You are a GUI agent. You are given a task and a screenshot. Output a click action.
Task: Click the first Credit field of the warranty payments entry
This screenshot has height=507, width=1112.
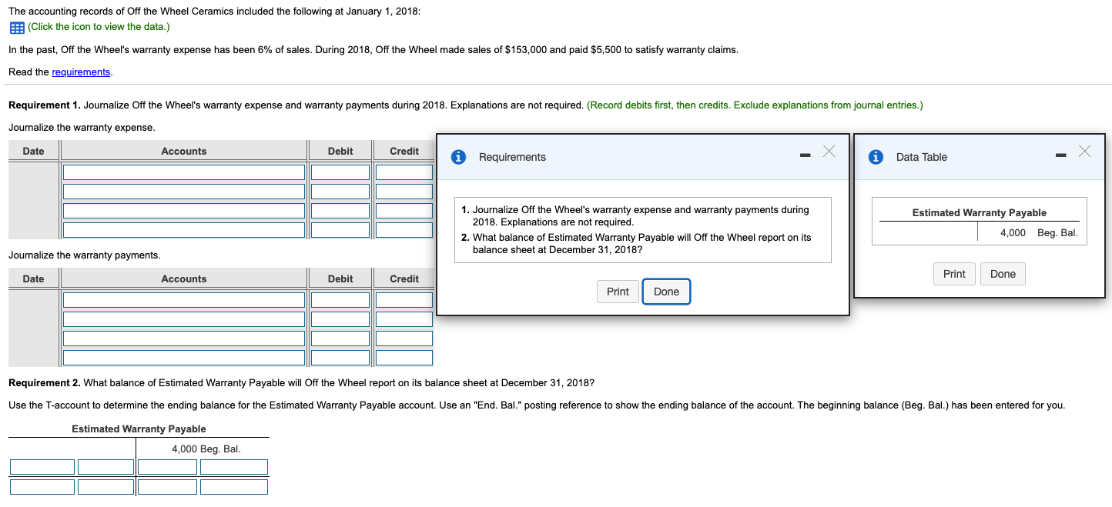point(404,299)
